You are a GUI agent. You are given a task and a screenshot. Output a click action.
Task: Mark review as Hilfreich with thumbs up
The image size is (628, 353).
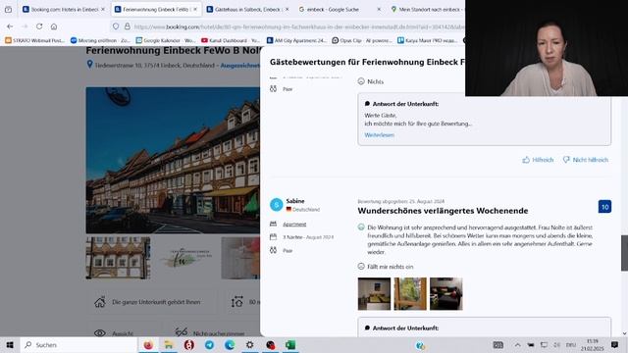click(538, 160)
